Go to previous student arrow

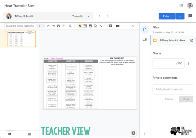[x=99, y=16]
